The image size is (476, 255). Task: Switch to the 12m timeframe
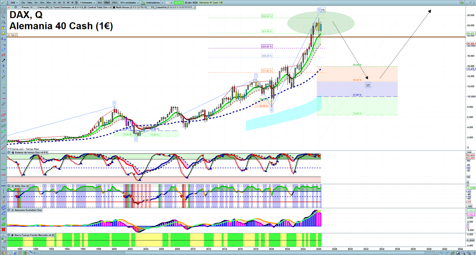(42, 3)
